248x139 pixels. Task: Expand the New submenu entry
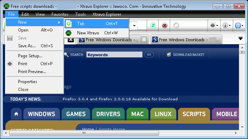coord(35,22)
